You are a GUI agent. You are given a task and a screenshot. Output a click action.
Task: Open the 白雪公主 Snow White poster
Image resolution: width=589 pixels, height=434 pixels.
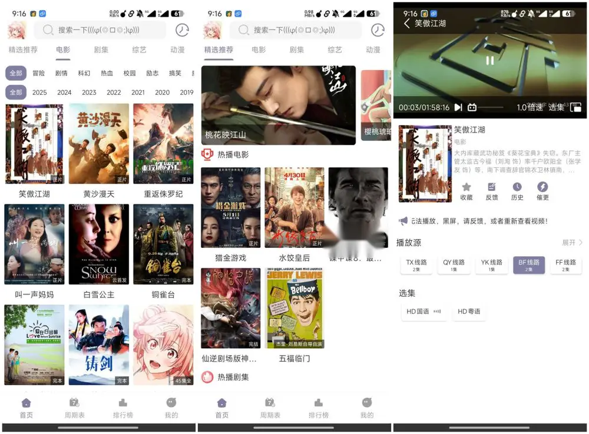pos(99,244)
